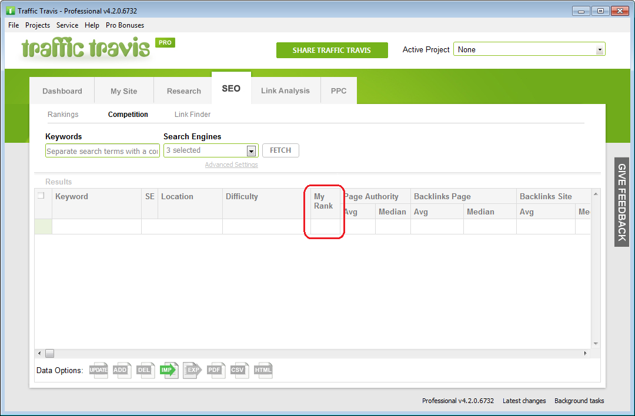Select the Competition sub-tab

128,115
